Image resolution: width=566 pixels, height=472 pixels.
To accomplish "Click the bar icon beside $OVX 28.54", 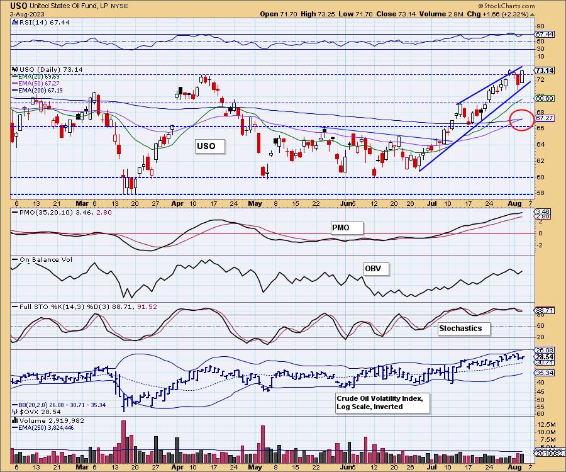I will pyautogui.click(x=15, y=412).
